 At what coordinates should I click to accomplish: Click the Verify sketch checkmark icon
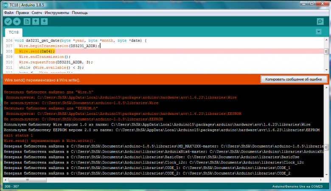[x=8, y=22]
